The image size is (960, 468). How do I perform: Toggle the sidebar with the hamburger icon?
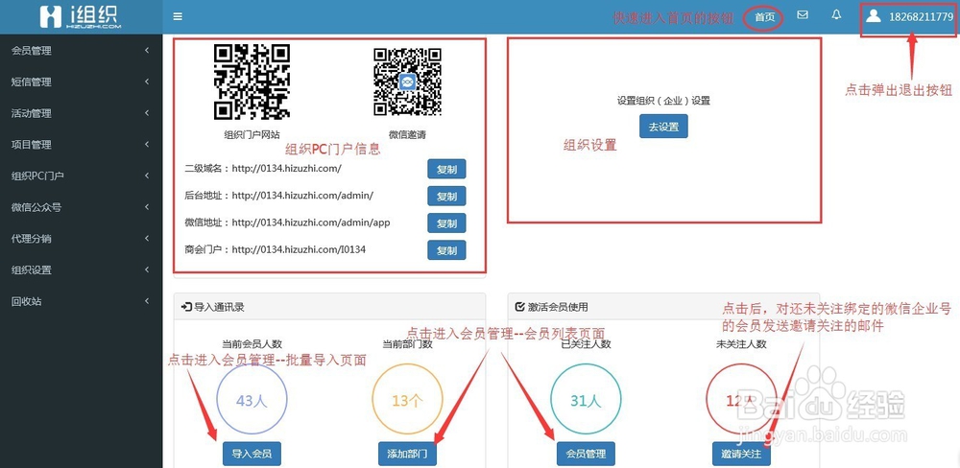tap(178, 16)
